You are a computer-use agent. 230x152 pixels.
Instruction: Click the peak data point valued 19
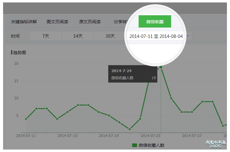click(x=161, y=67)
